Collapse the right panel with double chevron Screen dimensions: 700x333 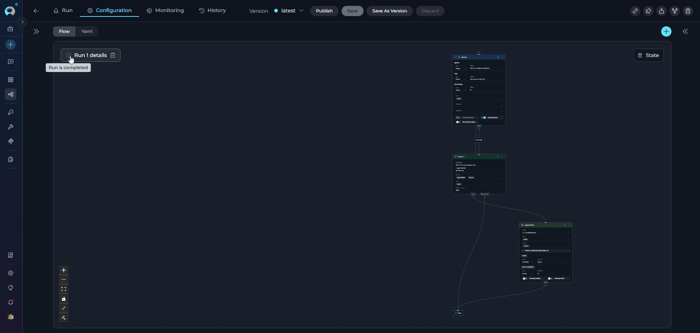(685, 31)
